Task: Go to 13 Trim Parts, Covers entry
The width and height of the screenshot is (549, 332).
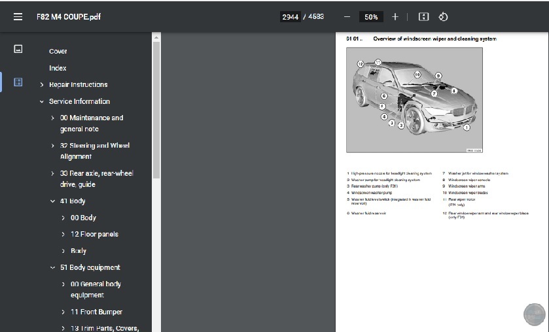Action: [x=105, y=328]
